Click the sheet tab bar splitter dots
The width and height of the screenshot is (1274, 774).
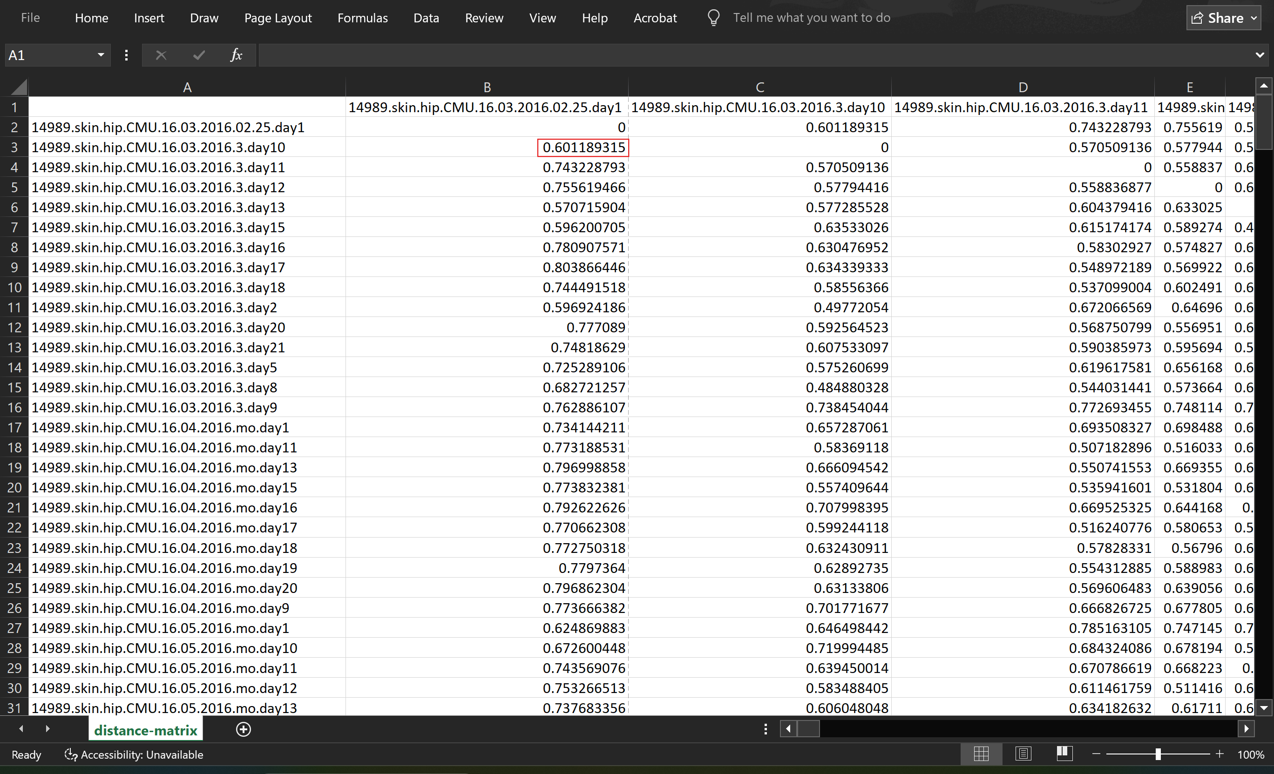[766, 729]
